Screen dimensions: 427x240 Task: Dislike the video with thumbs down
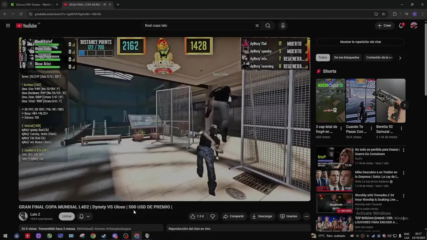212,216
